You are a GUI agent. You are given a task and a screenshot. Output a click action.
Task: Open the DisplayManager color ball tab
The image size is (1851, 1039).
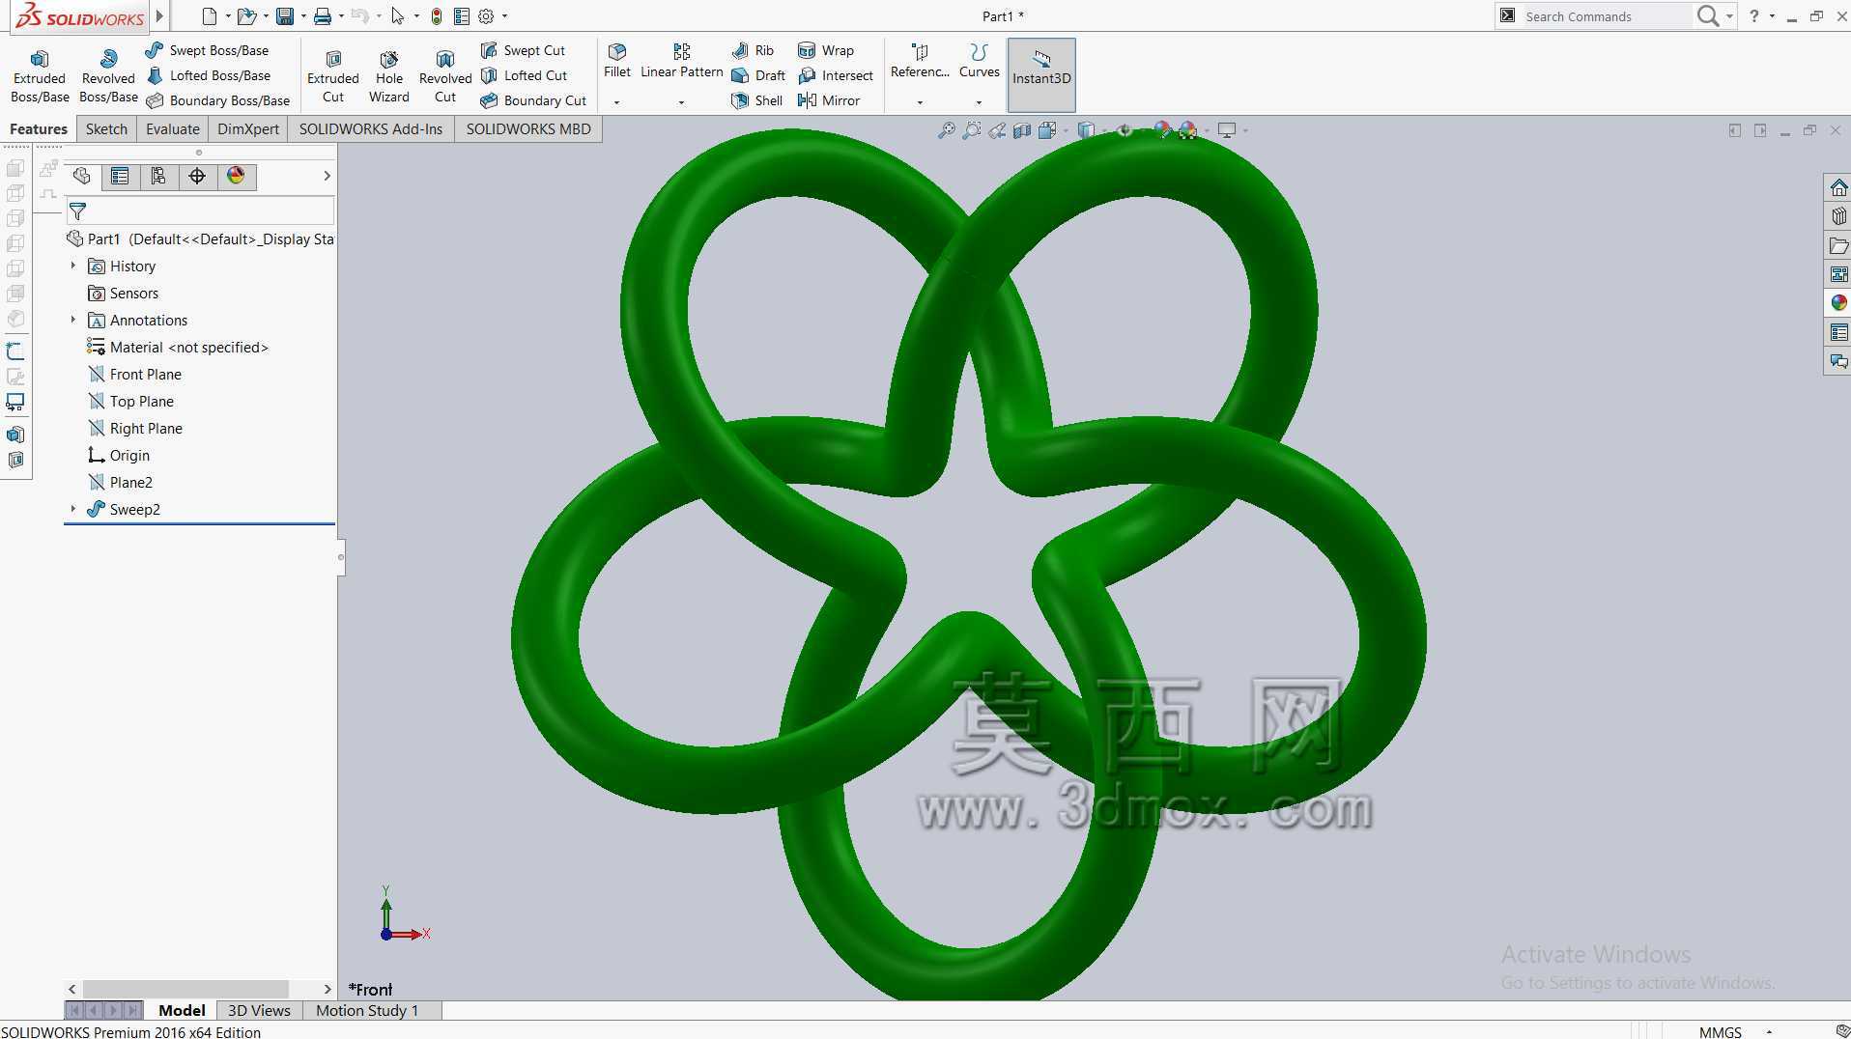236,176
